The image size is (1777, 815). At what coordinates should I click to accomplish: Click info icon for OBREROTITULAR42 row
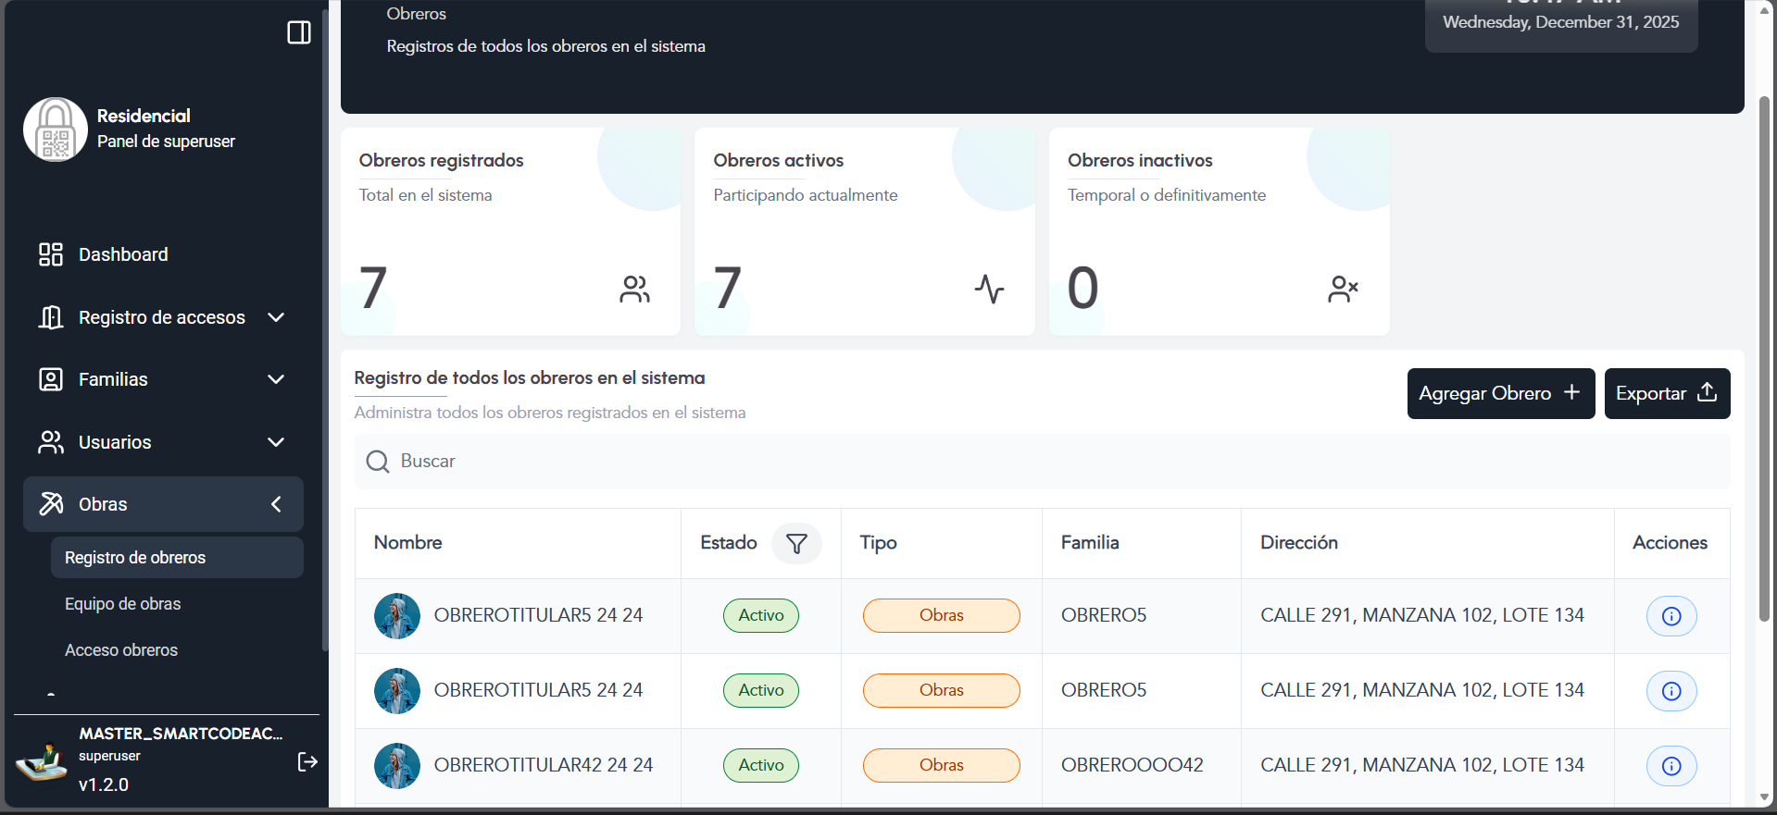point(1671,766)
